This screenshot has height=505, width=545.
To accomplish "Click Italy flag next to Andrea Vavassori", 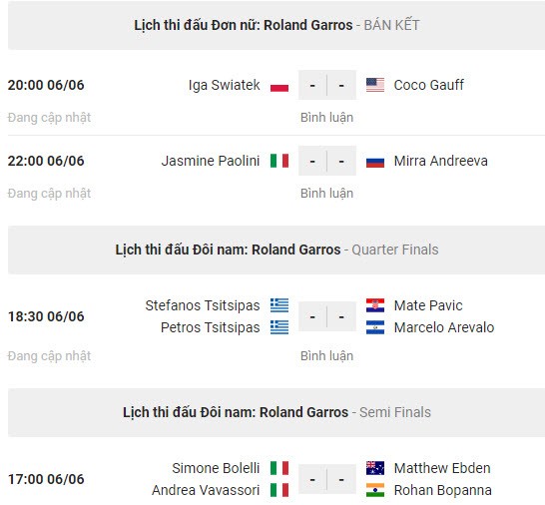I will coord(279,490).
